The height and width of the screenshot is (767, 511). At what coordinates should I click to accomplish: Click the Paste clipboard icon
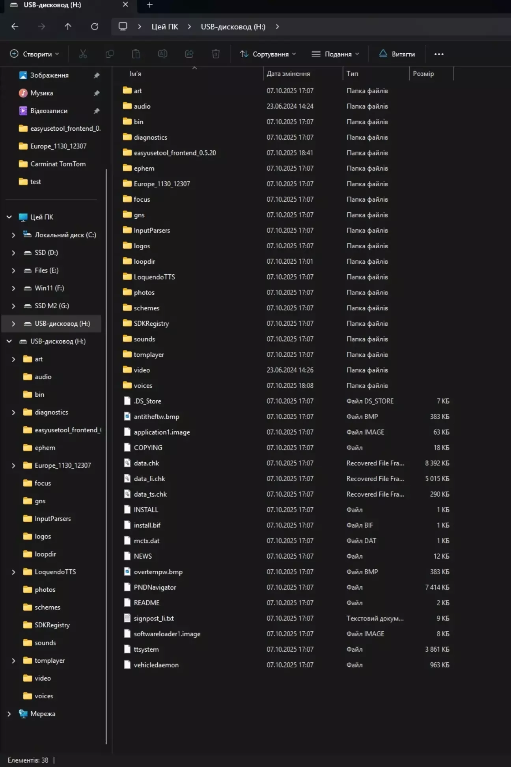(x=136, y=54)
